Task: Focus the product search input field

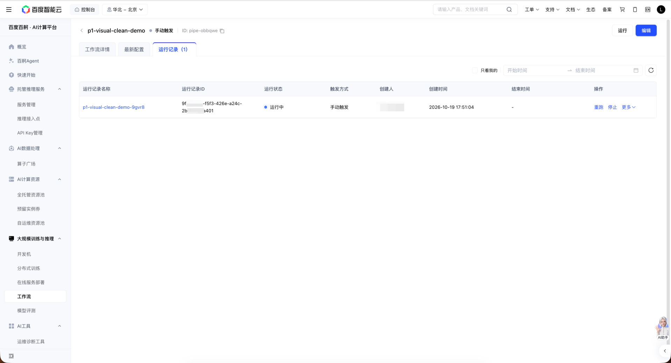Action: (470, 9)
